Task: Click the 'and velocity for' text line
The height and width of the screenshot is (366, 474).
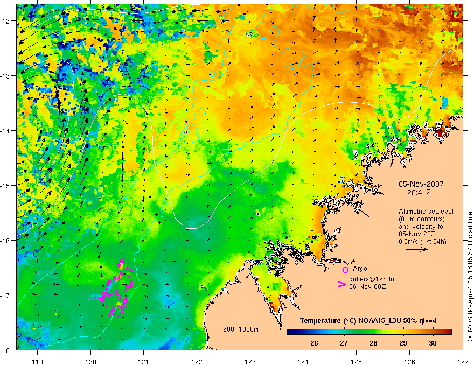Action: pyautogui.click(x=422, y=227)
